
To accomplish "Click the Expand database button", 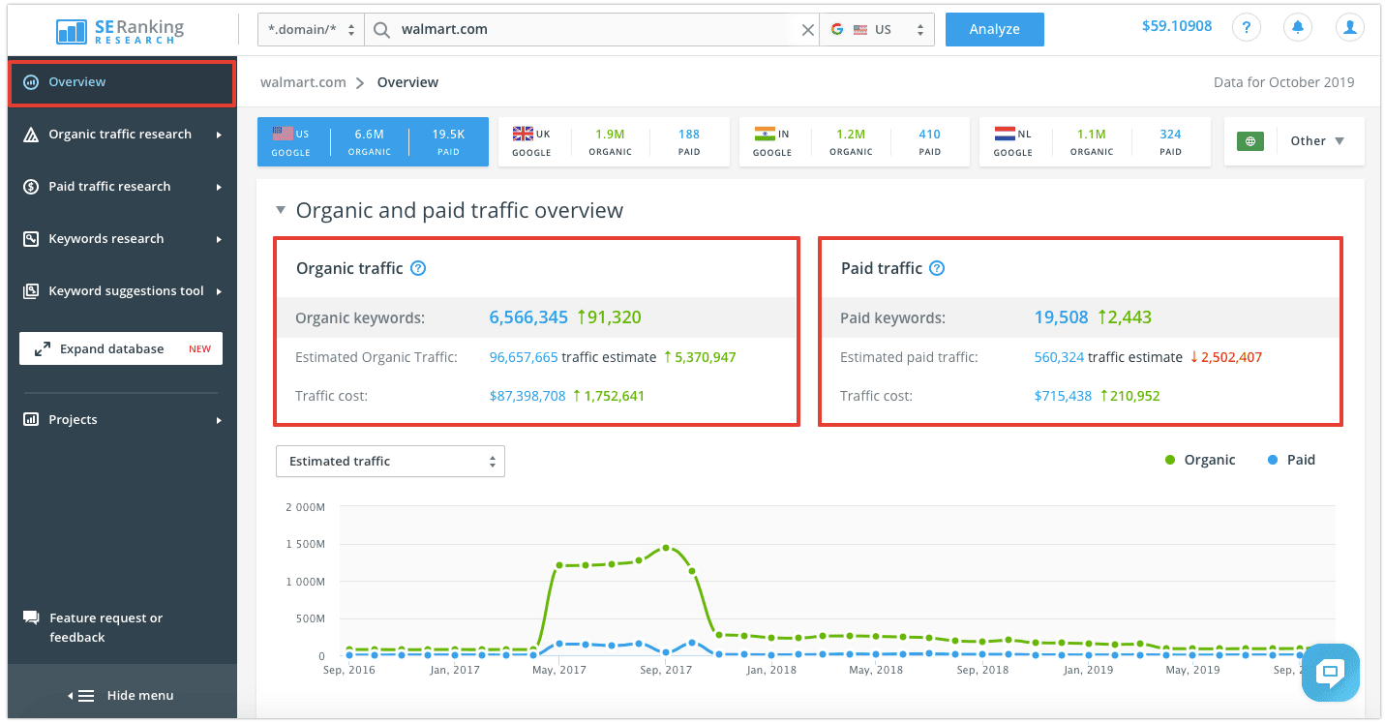I will [121, 349].
